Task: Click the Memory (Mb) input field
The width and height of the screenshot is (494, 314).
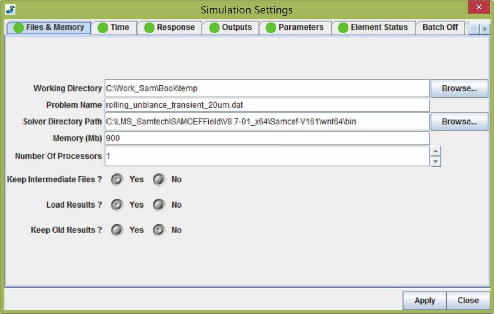Action: click(x=267, y=139)
